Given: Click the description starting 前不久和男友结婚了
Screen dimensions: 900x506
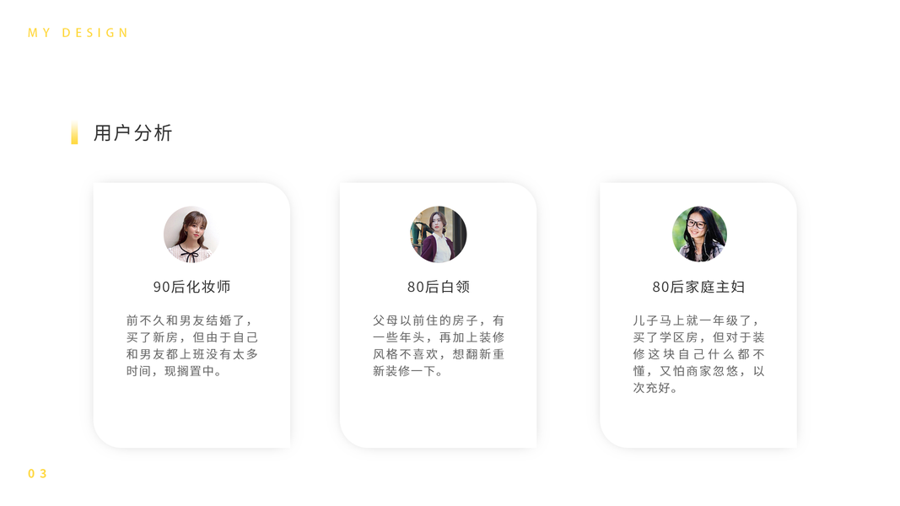Looking at the screenshot, I should pos(192,346).
